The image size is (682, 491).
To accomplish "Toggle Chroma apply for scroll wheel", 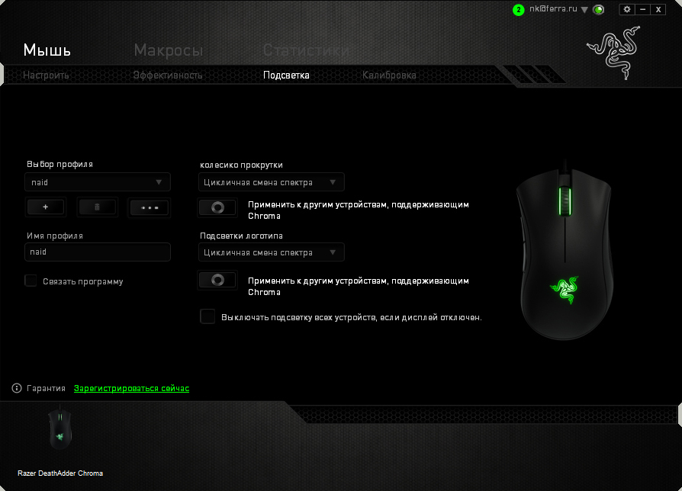I will [x=217, y=207].
